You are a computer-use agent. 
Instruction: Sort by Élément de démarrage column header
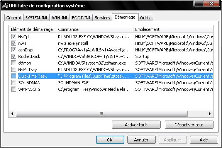click(32, 29)
